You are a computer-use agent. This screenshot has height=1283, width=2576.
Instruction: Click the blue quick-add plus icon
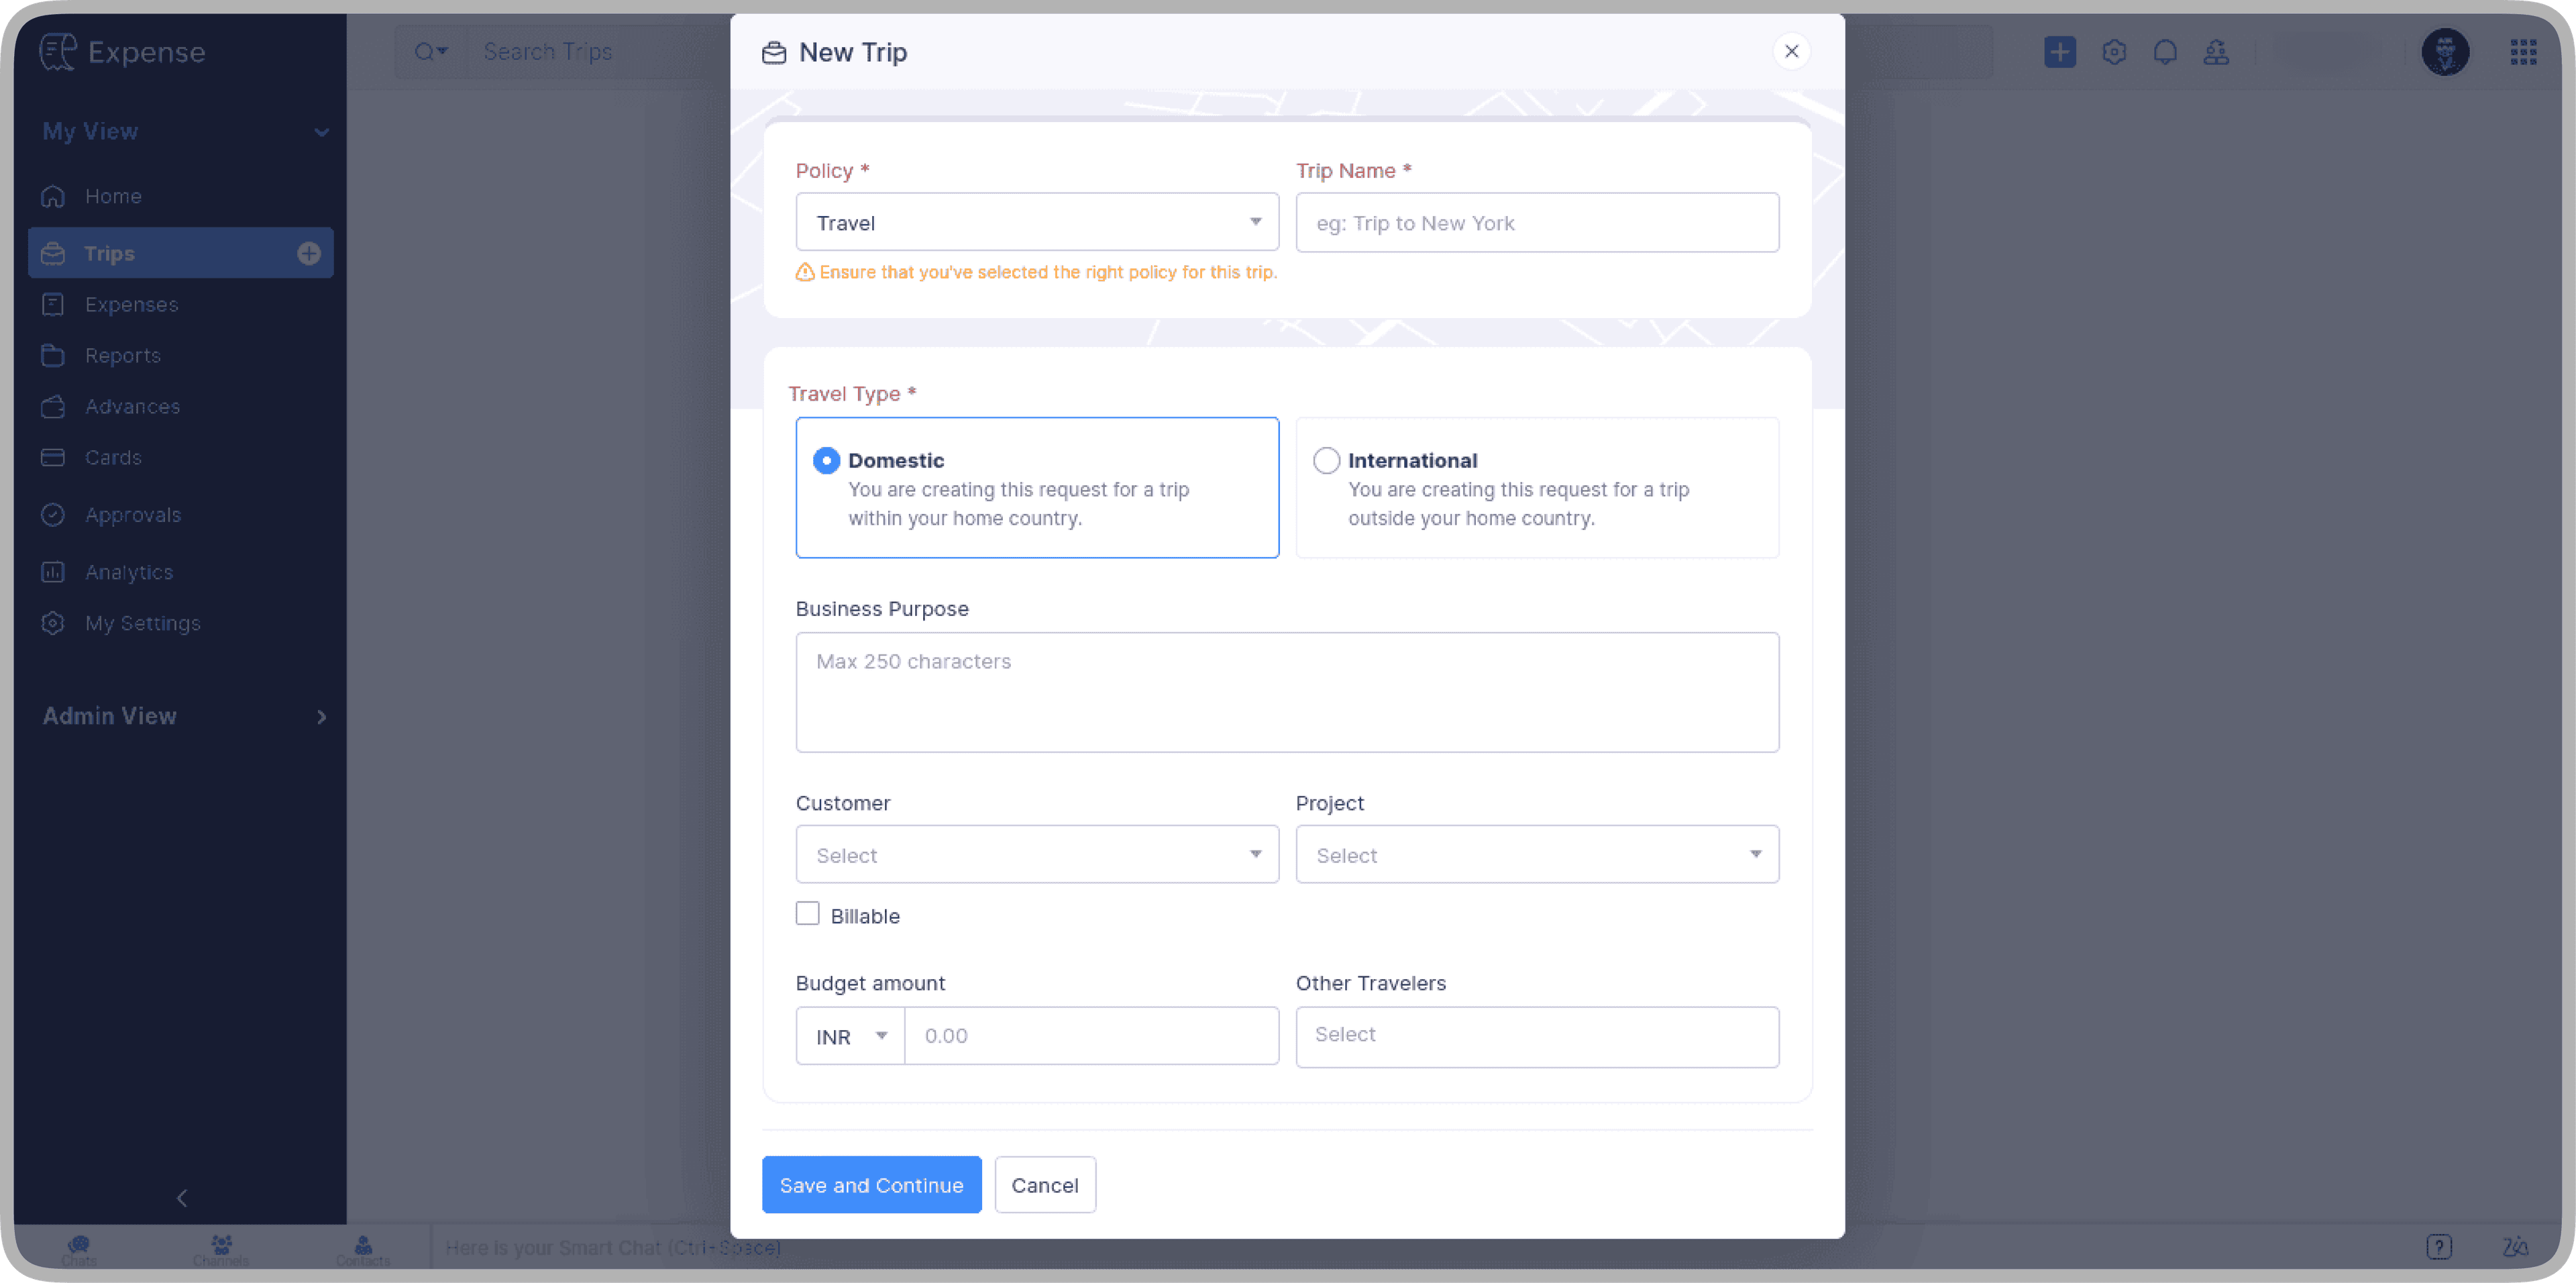pyautogui.click(x=2059, y=51)
